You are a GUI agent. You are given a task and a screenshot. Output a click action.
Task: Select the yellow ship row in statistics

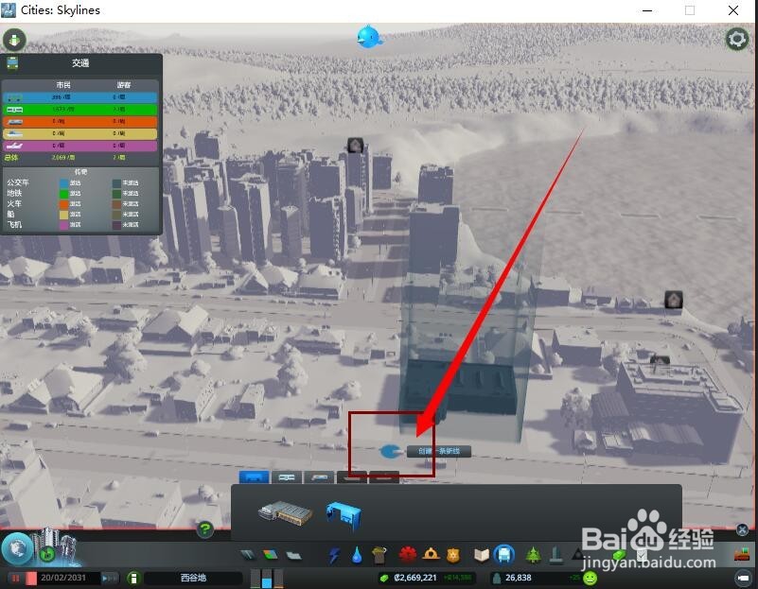(80, 133)
